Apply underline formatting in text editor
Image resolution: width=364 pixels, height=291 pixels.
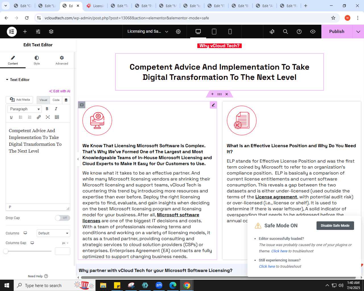point(11,117)
